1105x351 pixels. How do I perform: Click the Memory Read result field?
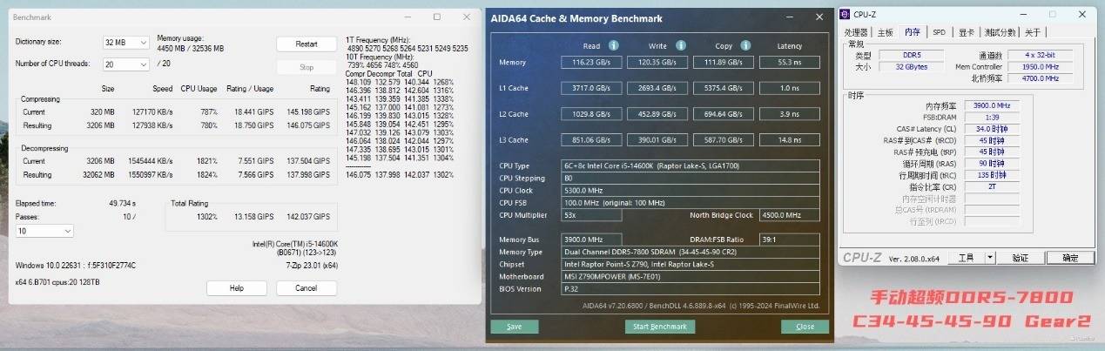(590, 62)
